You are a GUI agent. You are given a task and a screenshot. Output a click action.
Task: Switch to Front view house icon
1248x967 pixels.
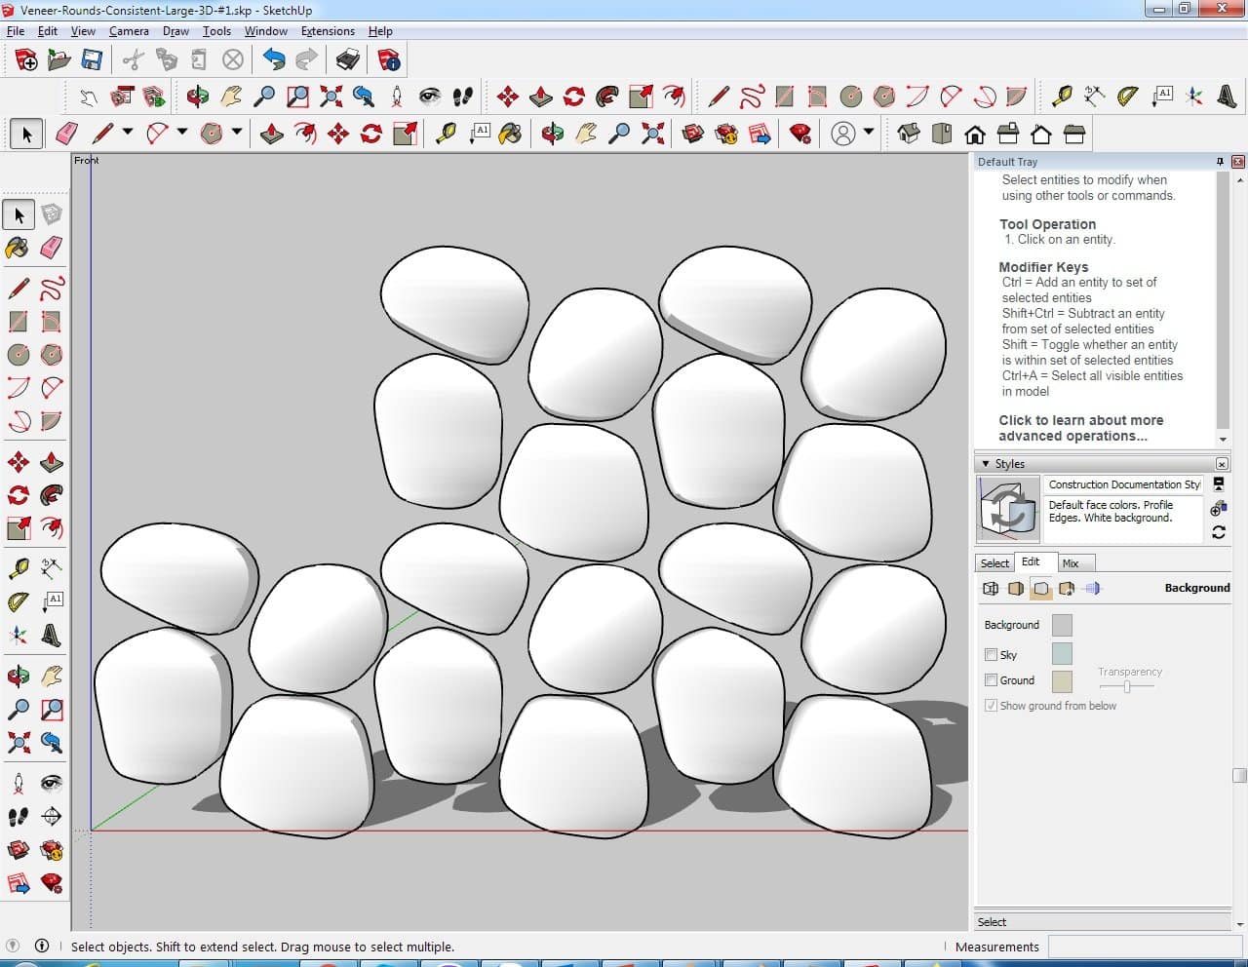[x=974, y=134]
